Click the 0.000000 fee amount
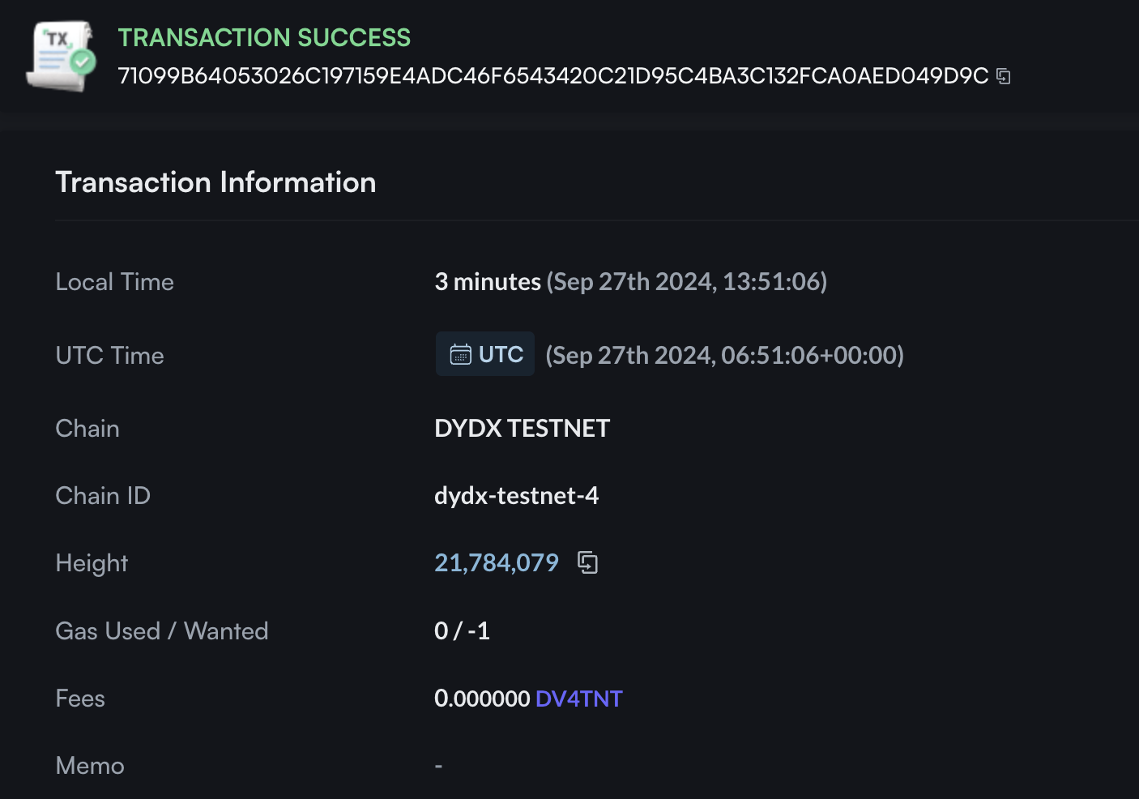 coord(482,699)
